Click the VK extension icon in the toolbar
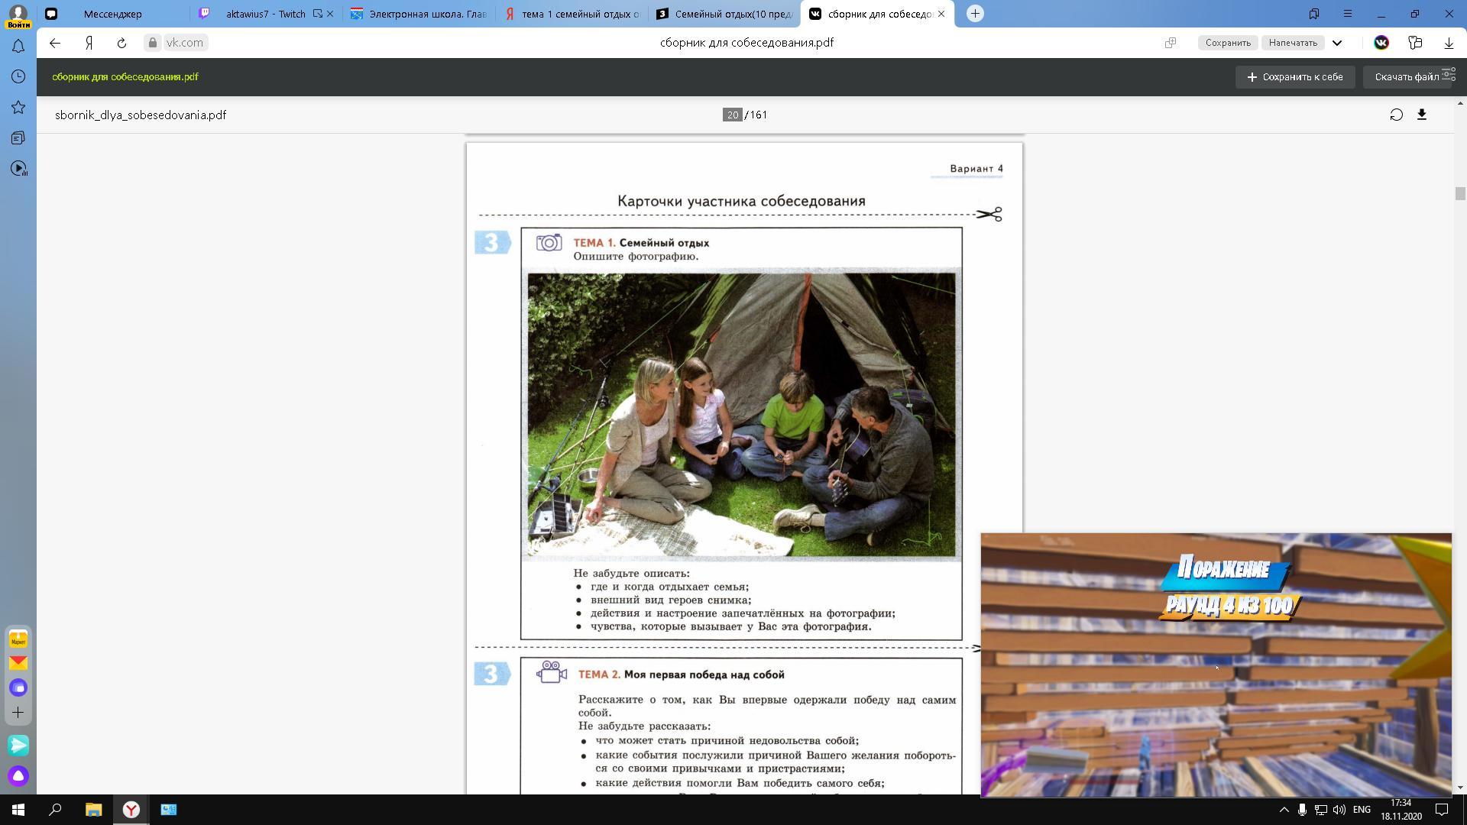The image size is (1467, 825). pos(1381,43)
